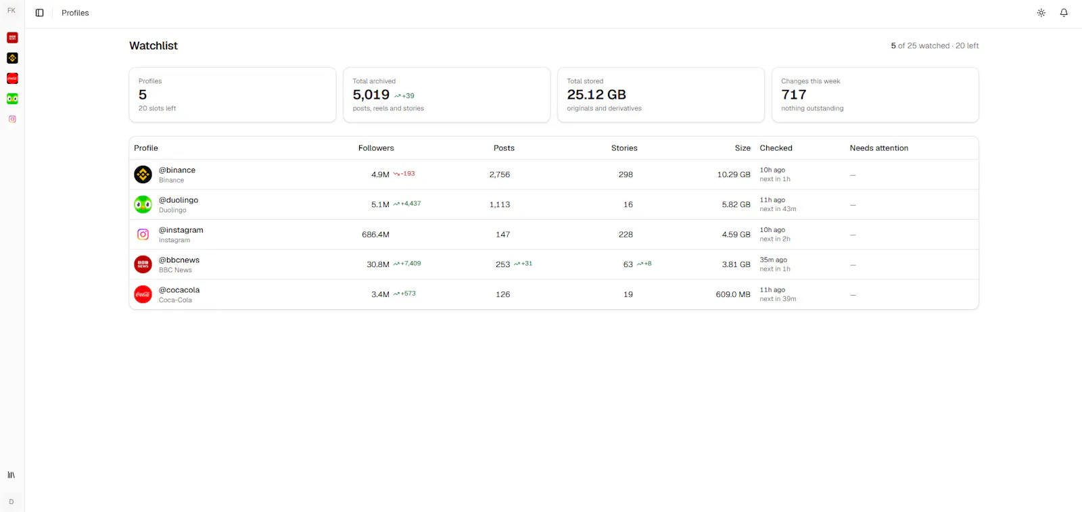This screenshot has width=1082, height=512.
Task: Click the Duolingo owl avatar in the table
Action: (143, 204)
